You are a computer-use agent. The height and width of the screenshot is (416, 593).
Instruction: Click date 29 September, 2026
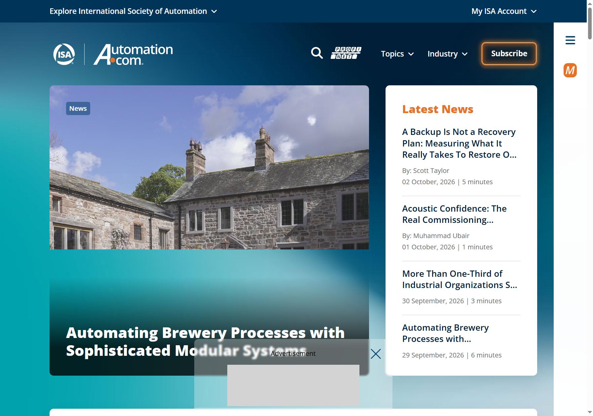(x=433, y=355)
